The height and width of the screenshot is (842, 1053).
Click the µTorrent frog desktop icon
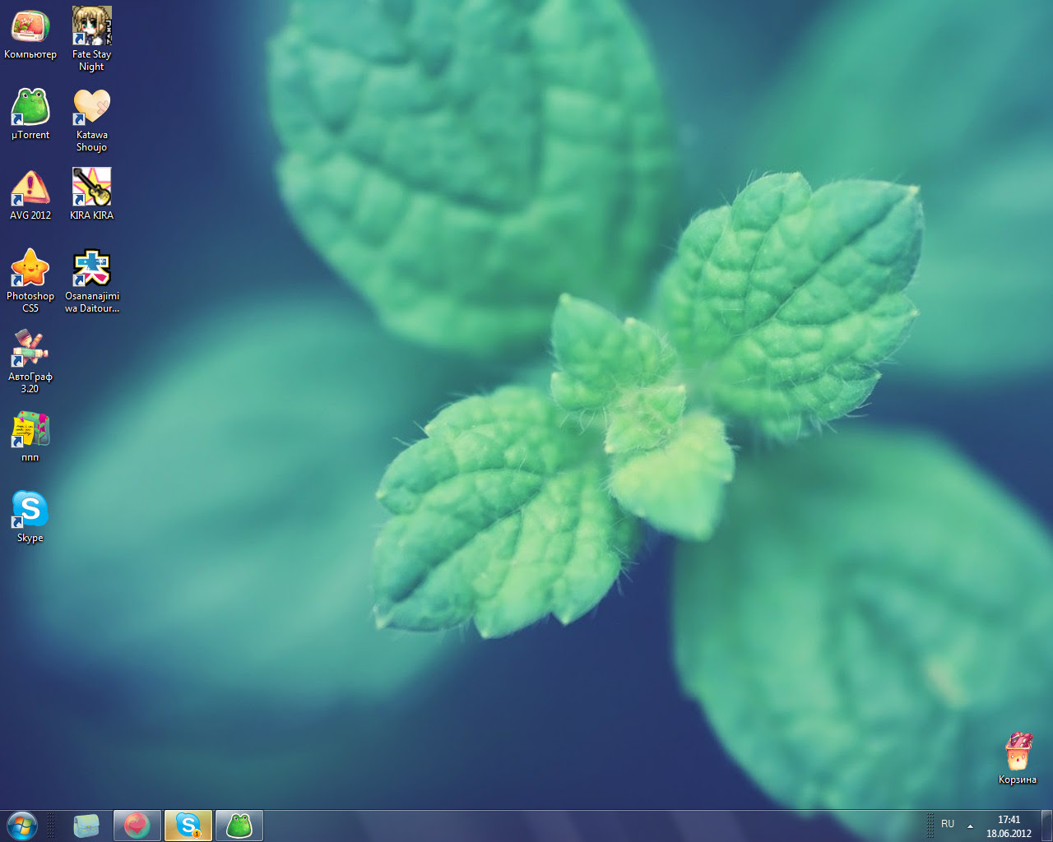coord(30,114)
